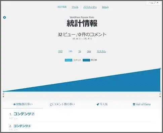Select the 24h time range
Viewport: 163px width, 133px height.
[70, 51]
